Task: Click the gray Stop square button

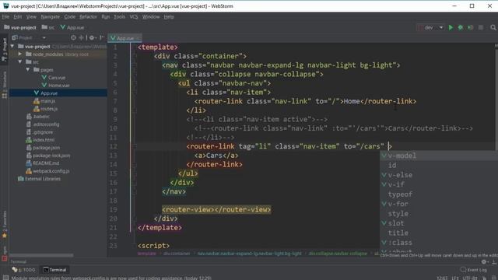Action: pyautogui.click(x=481, y=28)
